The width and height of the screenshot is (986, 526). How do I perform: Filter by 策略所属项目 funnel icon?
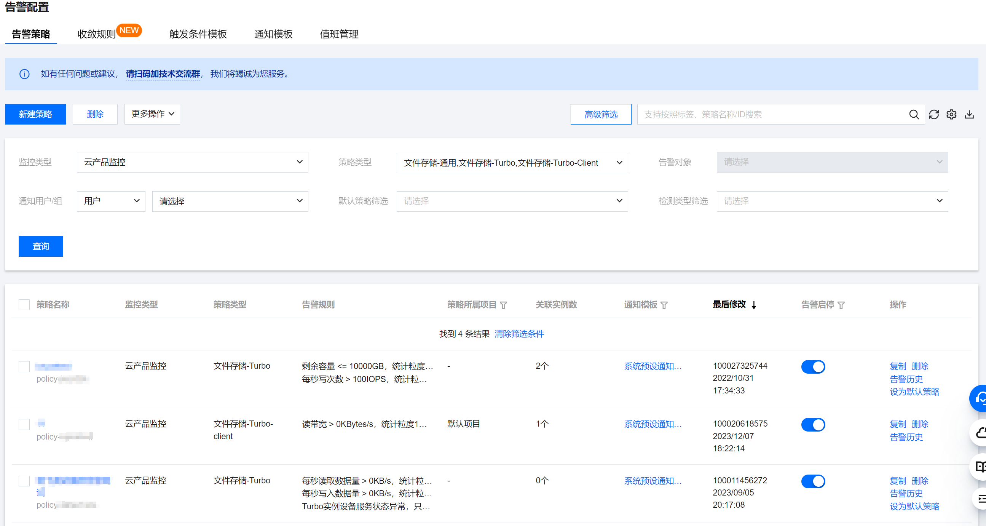503,305
